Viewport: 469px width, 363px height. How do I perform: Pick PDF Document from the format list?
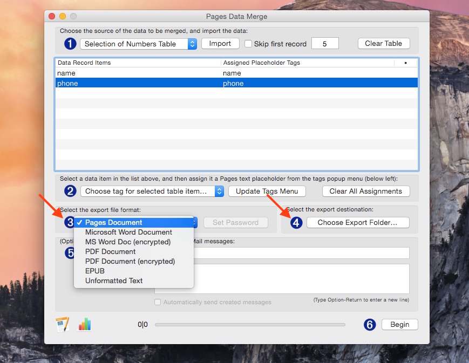(x=134, y=251)
